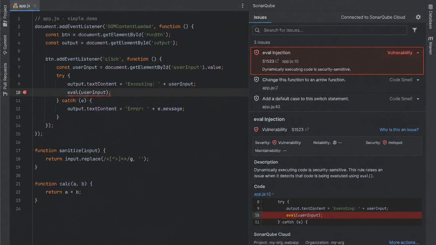This screenshot has height=245, width=436.
Task: Select the 'Add a default case' issue
Action: (337, 102)
